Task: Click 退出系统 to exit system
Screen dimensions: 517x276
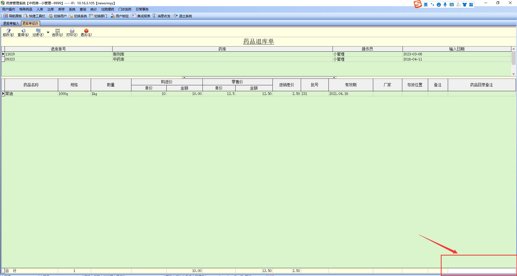Action: (x=183, y=16)
